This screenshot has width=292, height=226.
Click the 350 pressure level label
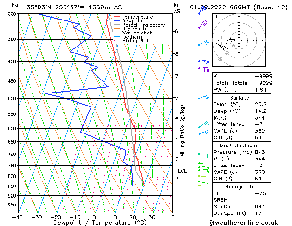pyautogui.click(x=13, y=40)
